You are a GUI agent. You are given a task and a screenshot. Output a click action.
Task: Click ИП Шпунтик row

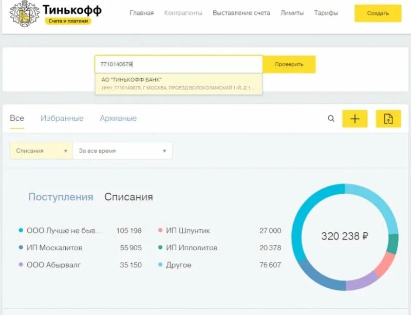click(220, 231)
